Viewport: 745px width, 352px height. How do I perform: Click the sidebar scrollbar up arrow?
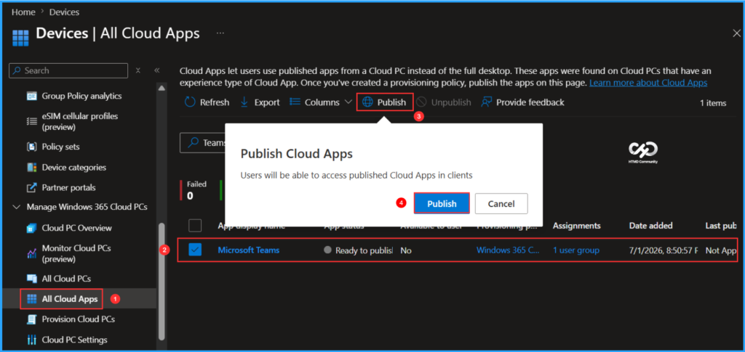pyautogui.click(x=162, y=88)
